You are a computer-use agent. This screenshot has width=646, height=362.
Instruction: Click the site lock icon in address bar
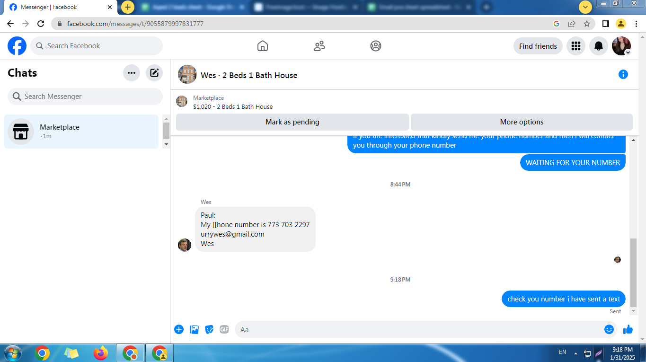pos(60,24)
